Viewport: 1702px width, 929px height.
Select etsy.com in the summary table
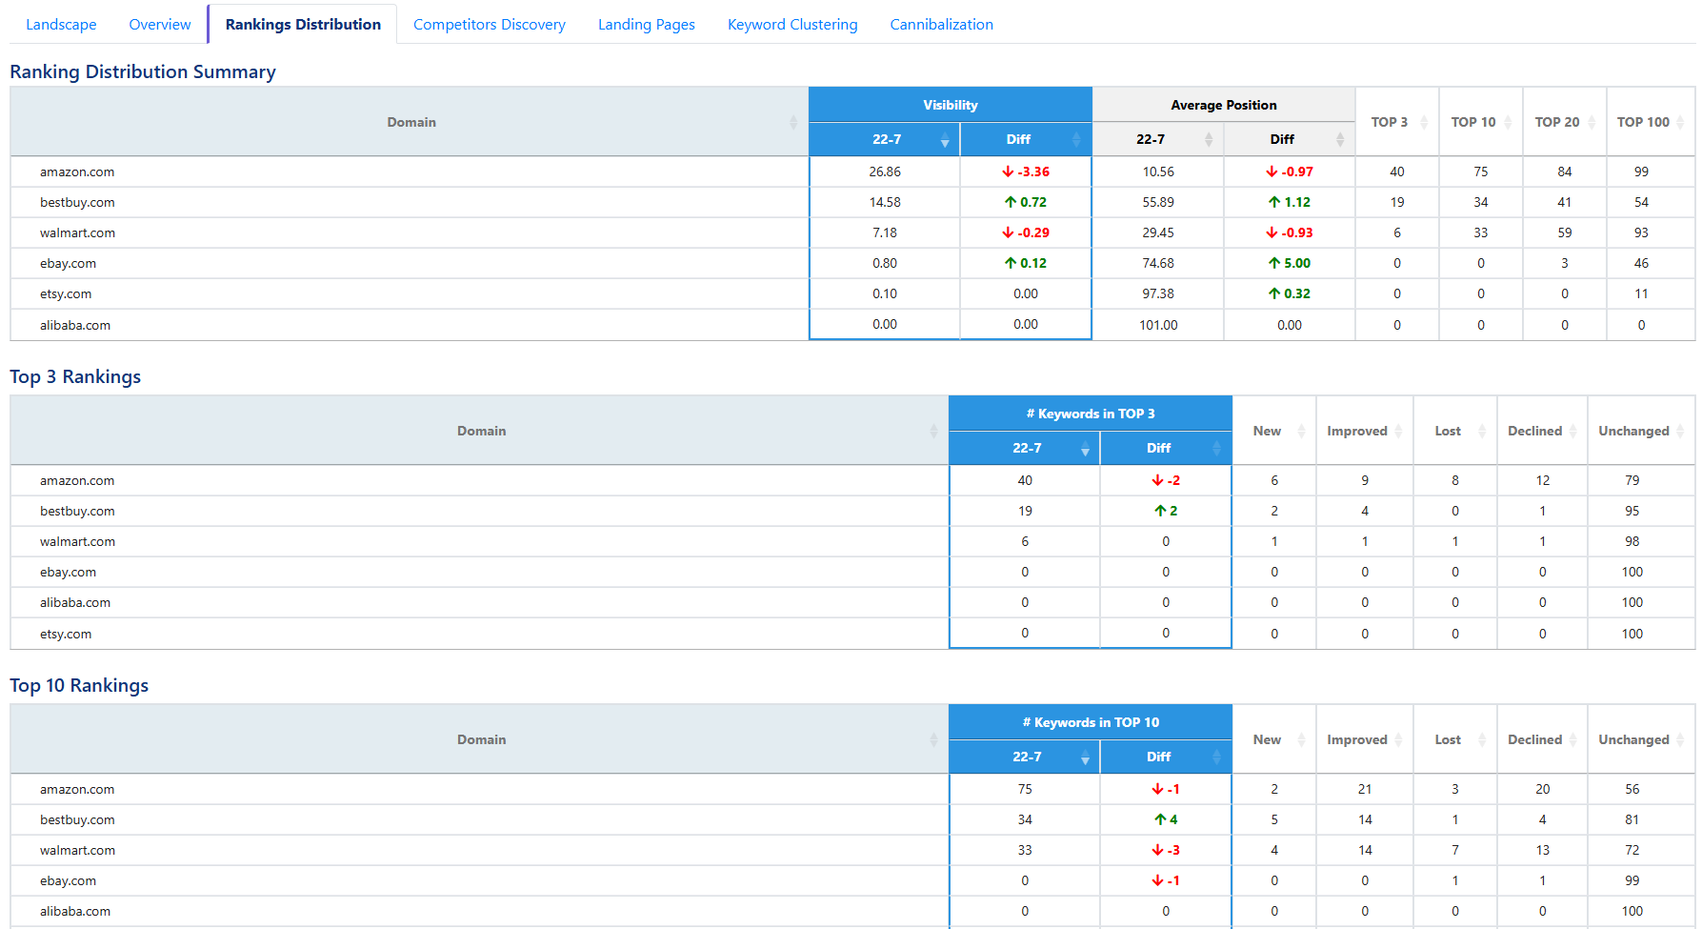pos(66,294)
